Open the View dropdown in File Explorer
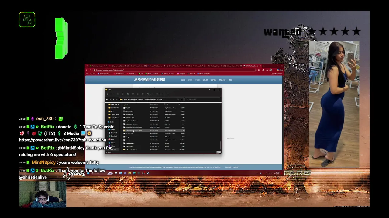This screenshot has height=218, width=389. pyautogui.click(x=160, y=94)
